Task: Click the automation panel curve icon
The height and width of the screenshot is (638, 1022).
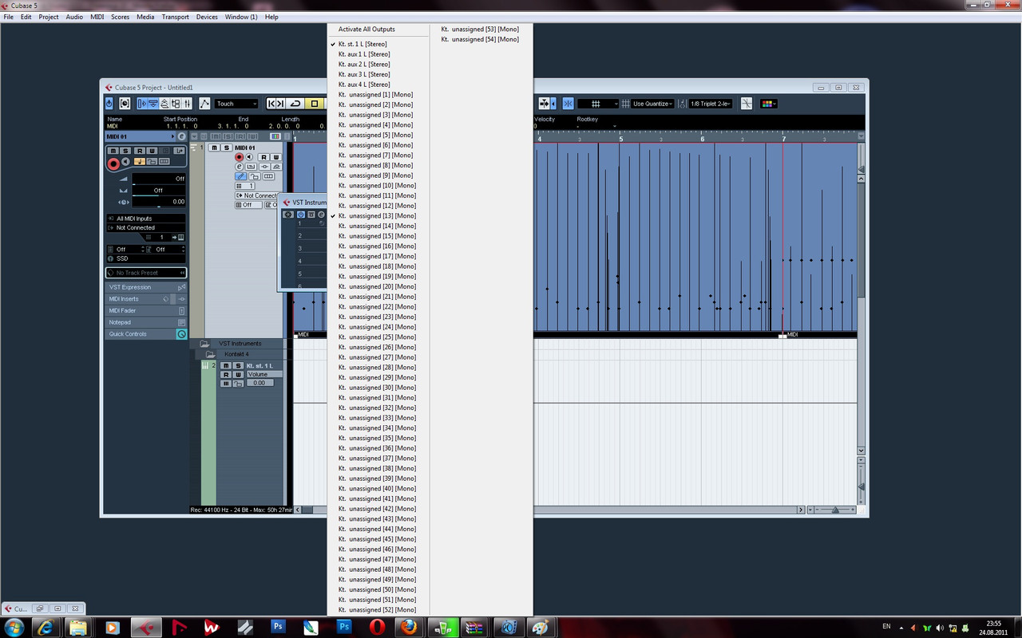Action: click(x=204, y=104)
